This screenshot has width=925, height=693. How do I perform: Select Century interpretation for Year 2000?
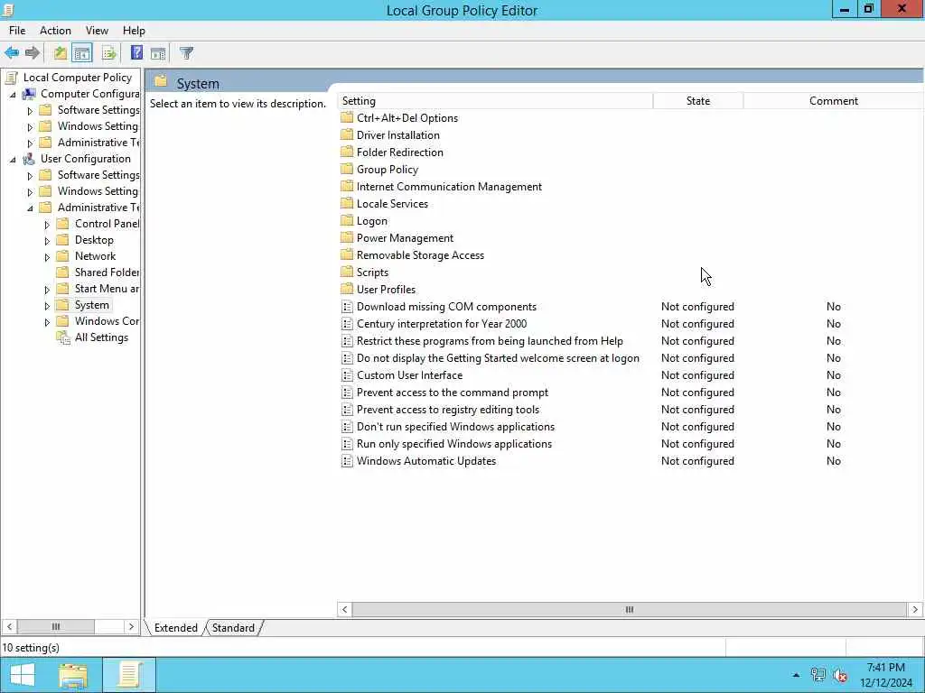[441, 324]
